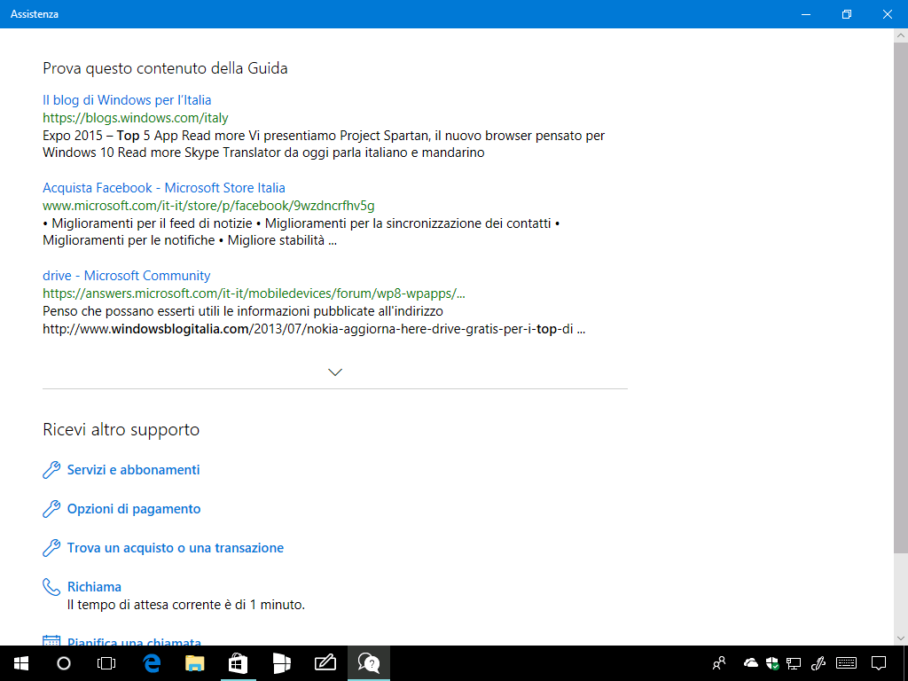908x681 pixels.
Task: Open the white tile app icon next to the Store in taskbar
Action: click(x=282, y=663)
